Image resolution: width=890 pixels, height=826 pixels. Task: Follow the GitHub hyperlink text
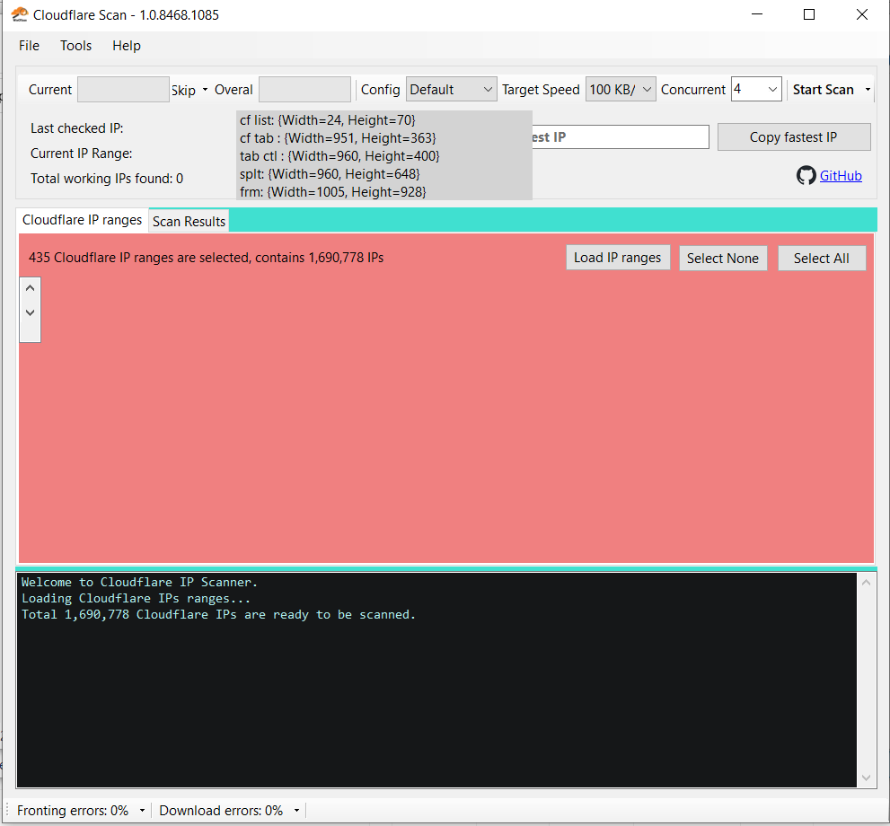(x=841, y=175)
